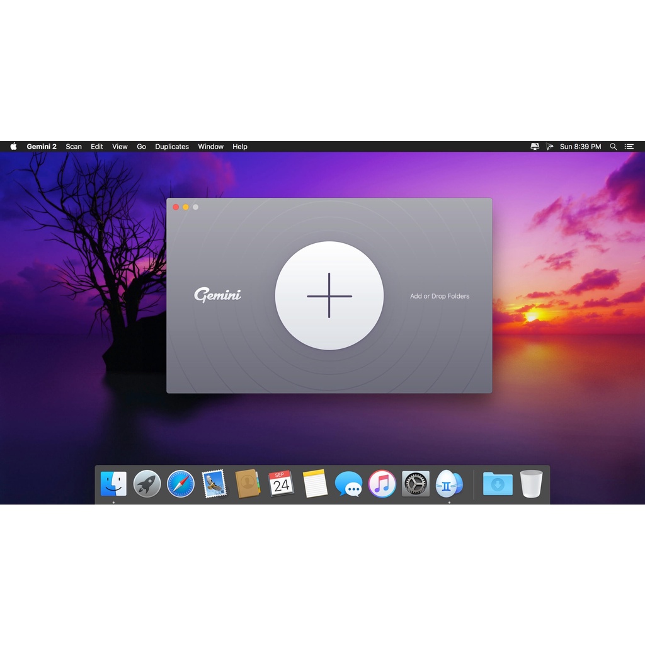Open System Preferences gear icon
The width and height of the screenshot is (645, 645).
(x=416, y=484)
